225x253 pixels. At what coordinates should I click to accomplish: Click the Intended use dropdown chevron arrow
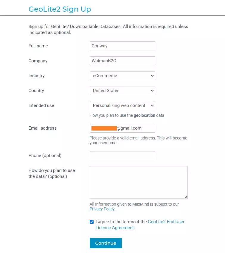point(151,105)
